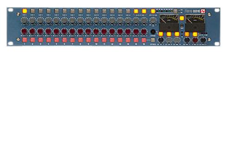
Task: Toggle the gray top-row button above channel 14
Action: point(128,11)
